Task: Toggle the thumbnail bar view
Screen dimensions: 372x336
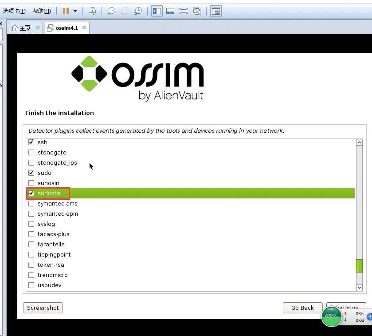Action: click(170, 11)
